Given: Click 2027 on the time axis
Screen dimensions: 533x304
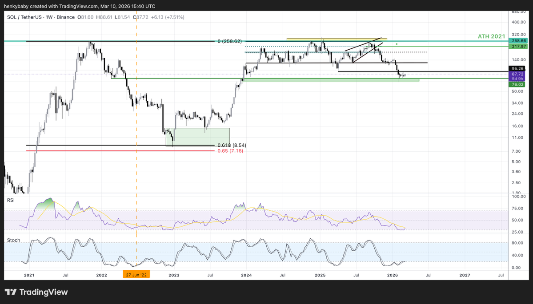Looking at the screenshot, I should click(465, 275).
